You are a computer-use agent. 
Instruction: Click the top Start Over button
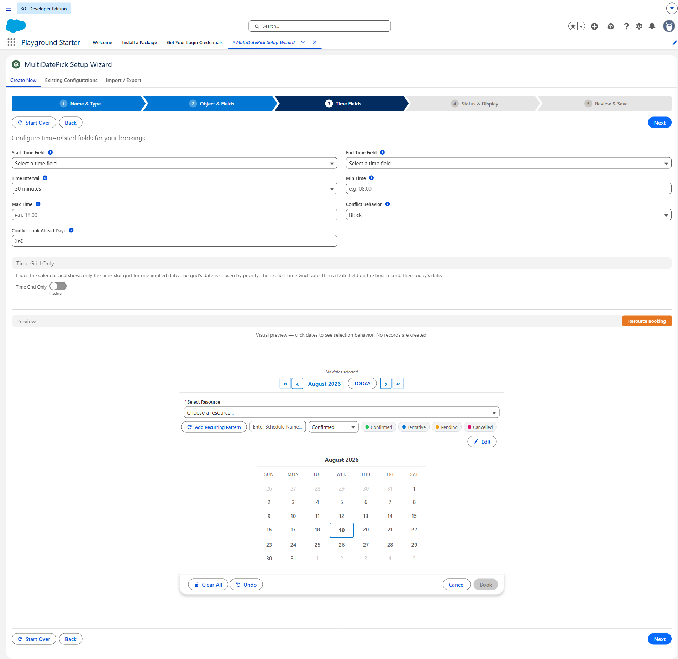[34, 123]
